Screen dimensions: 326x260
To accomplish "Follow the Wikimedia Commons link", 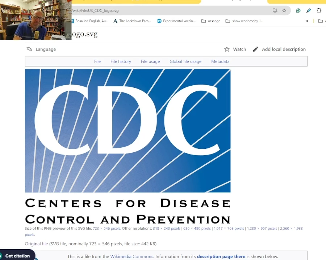I will point(132,256).
